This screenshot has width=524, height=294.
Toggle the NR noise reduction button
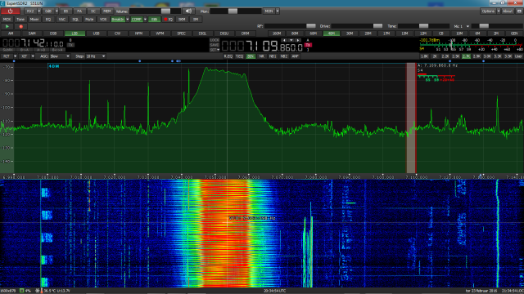pyautogui.click(x=262, y=56)
